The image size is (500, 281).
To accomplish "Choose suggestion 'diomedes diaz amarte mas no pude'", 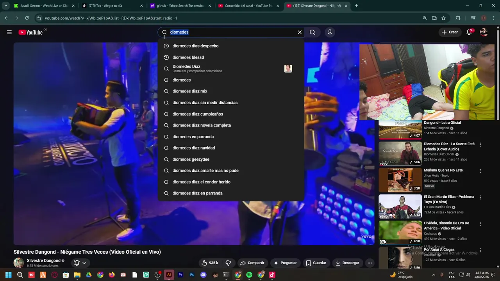I will (231, 171).
